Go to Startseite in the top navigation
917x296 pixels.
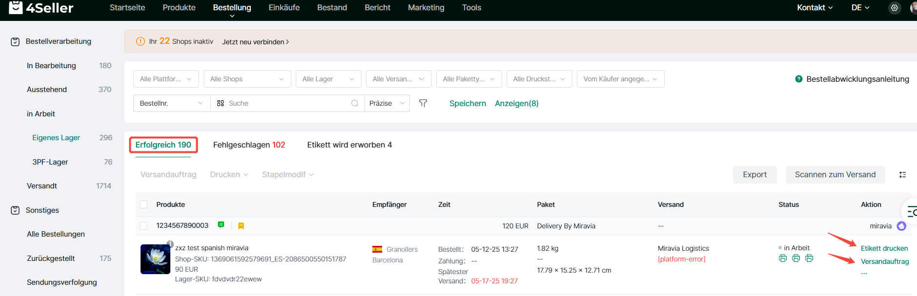point(127,8)
